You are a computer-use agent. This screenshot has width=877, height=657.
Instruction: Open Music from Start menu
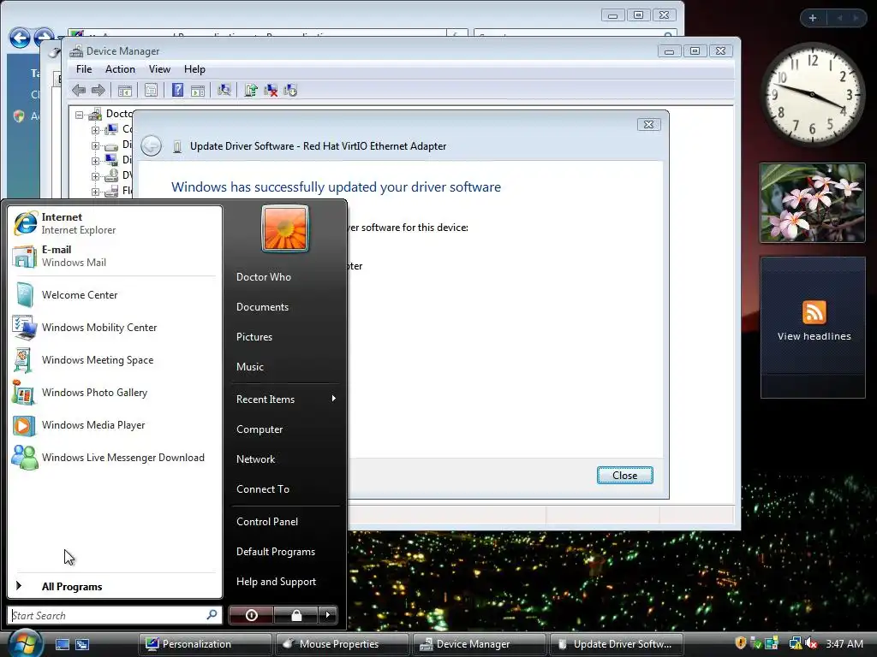click(x=250, y=367)
